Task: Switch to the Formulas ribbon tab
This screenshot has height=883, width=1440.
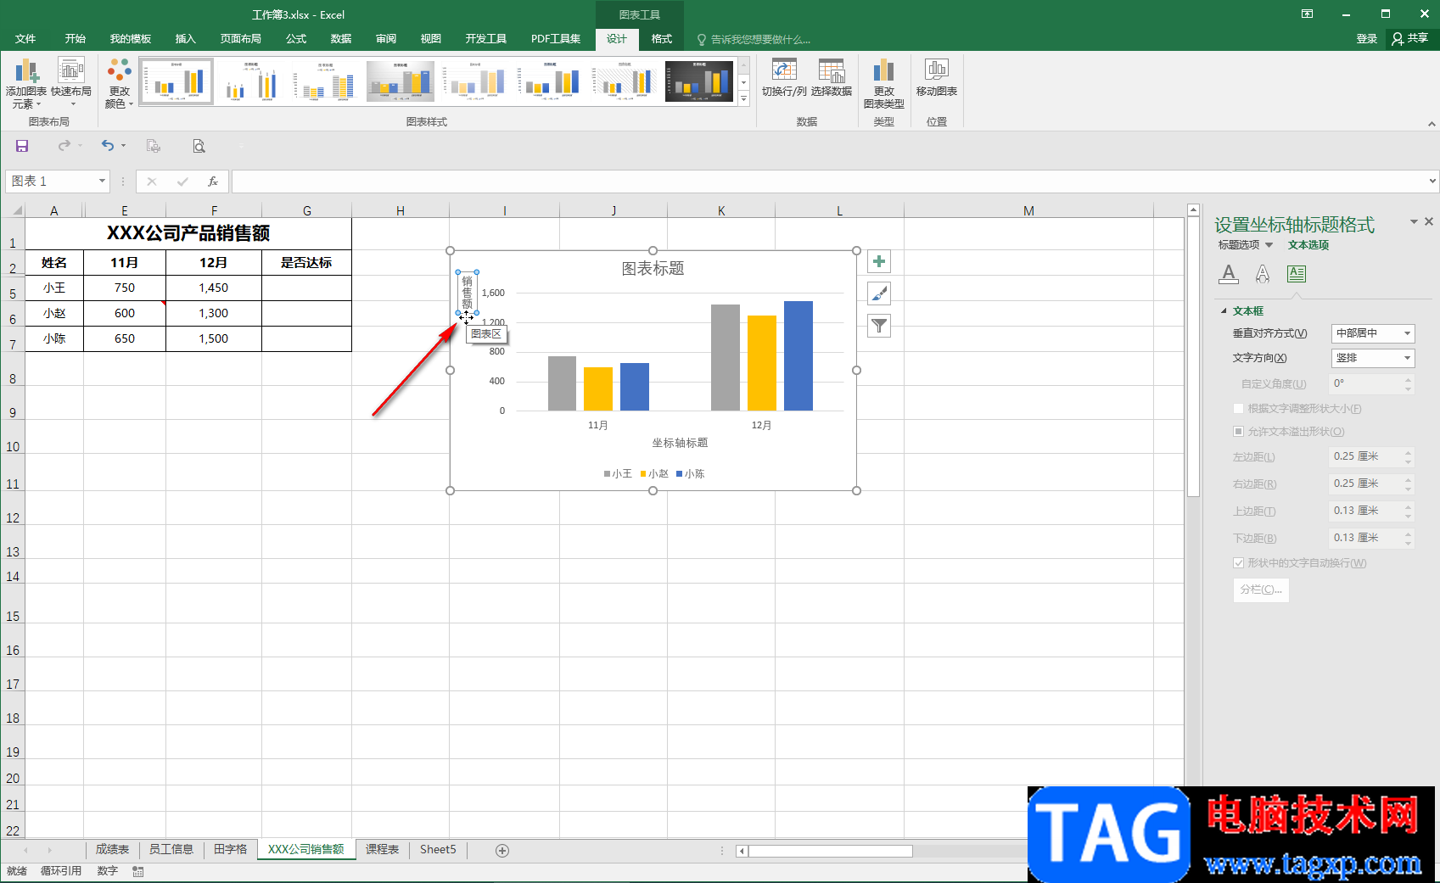Action: (296, 39)
